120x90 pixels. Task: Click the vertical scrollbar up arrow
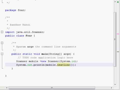click(115, 1)
